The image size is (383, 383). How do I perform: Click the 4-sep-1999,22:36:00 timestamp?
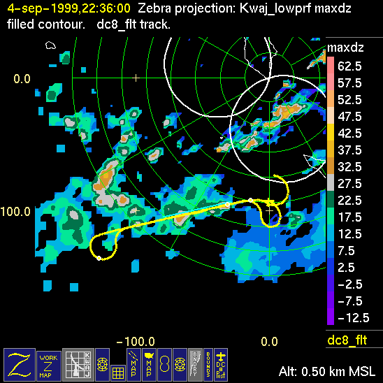click(x=69, y=9)
